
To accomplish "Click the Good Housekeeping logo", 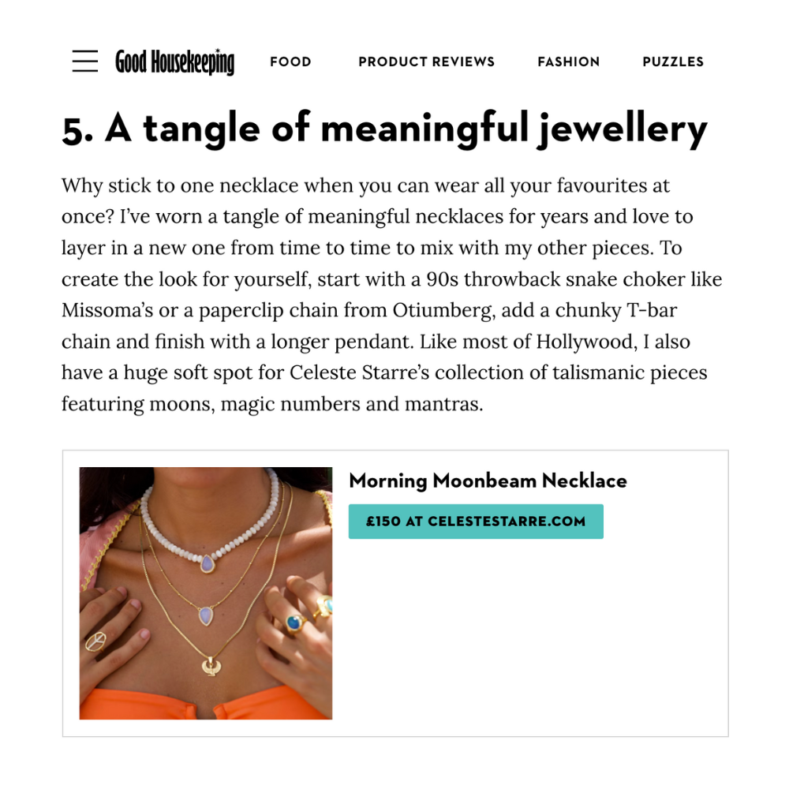I will pos(174,62).
